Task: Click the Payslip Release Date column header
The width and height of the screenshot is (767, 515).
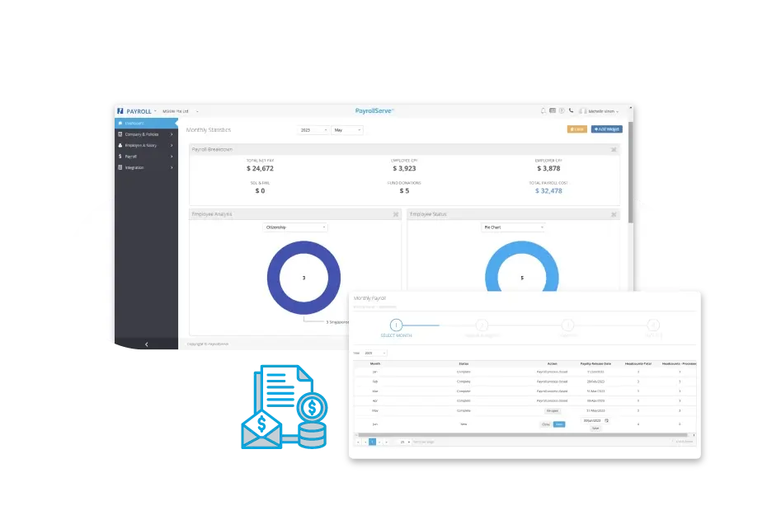Action: 595,363
